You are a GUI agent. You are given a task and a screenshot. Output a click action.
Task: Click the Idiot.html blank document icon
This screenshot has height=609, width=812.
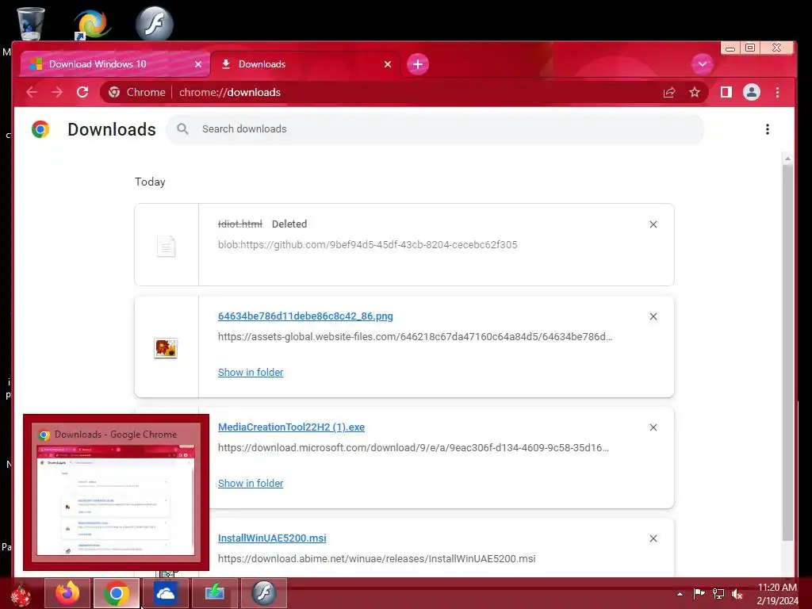click(166, 246)
